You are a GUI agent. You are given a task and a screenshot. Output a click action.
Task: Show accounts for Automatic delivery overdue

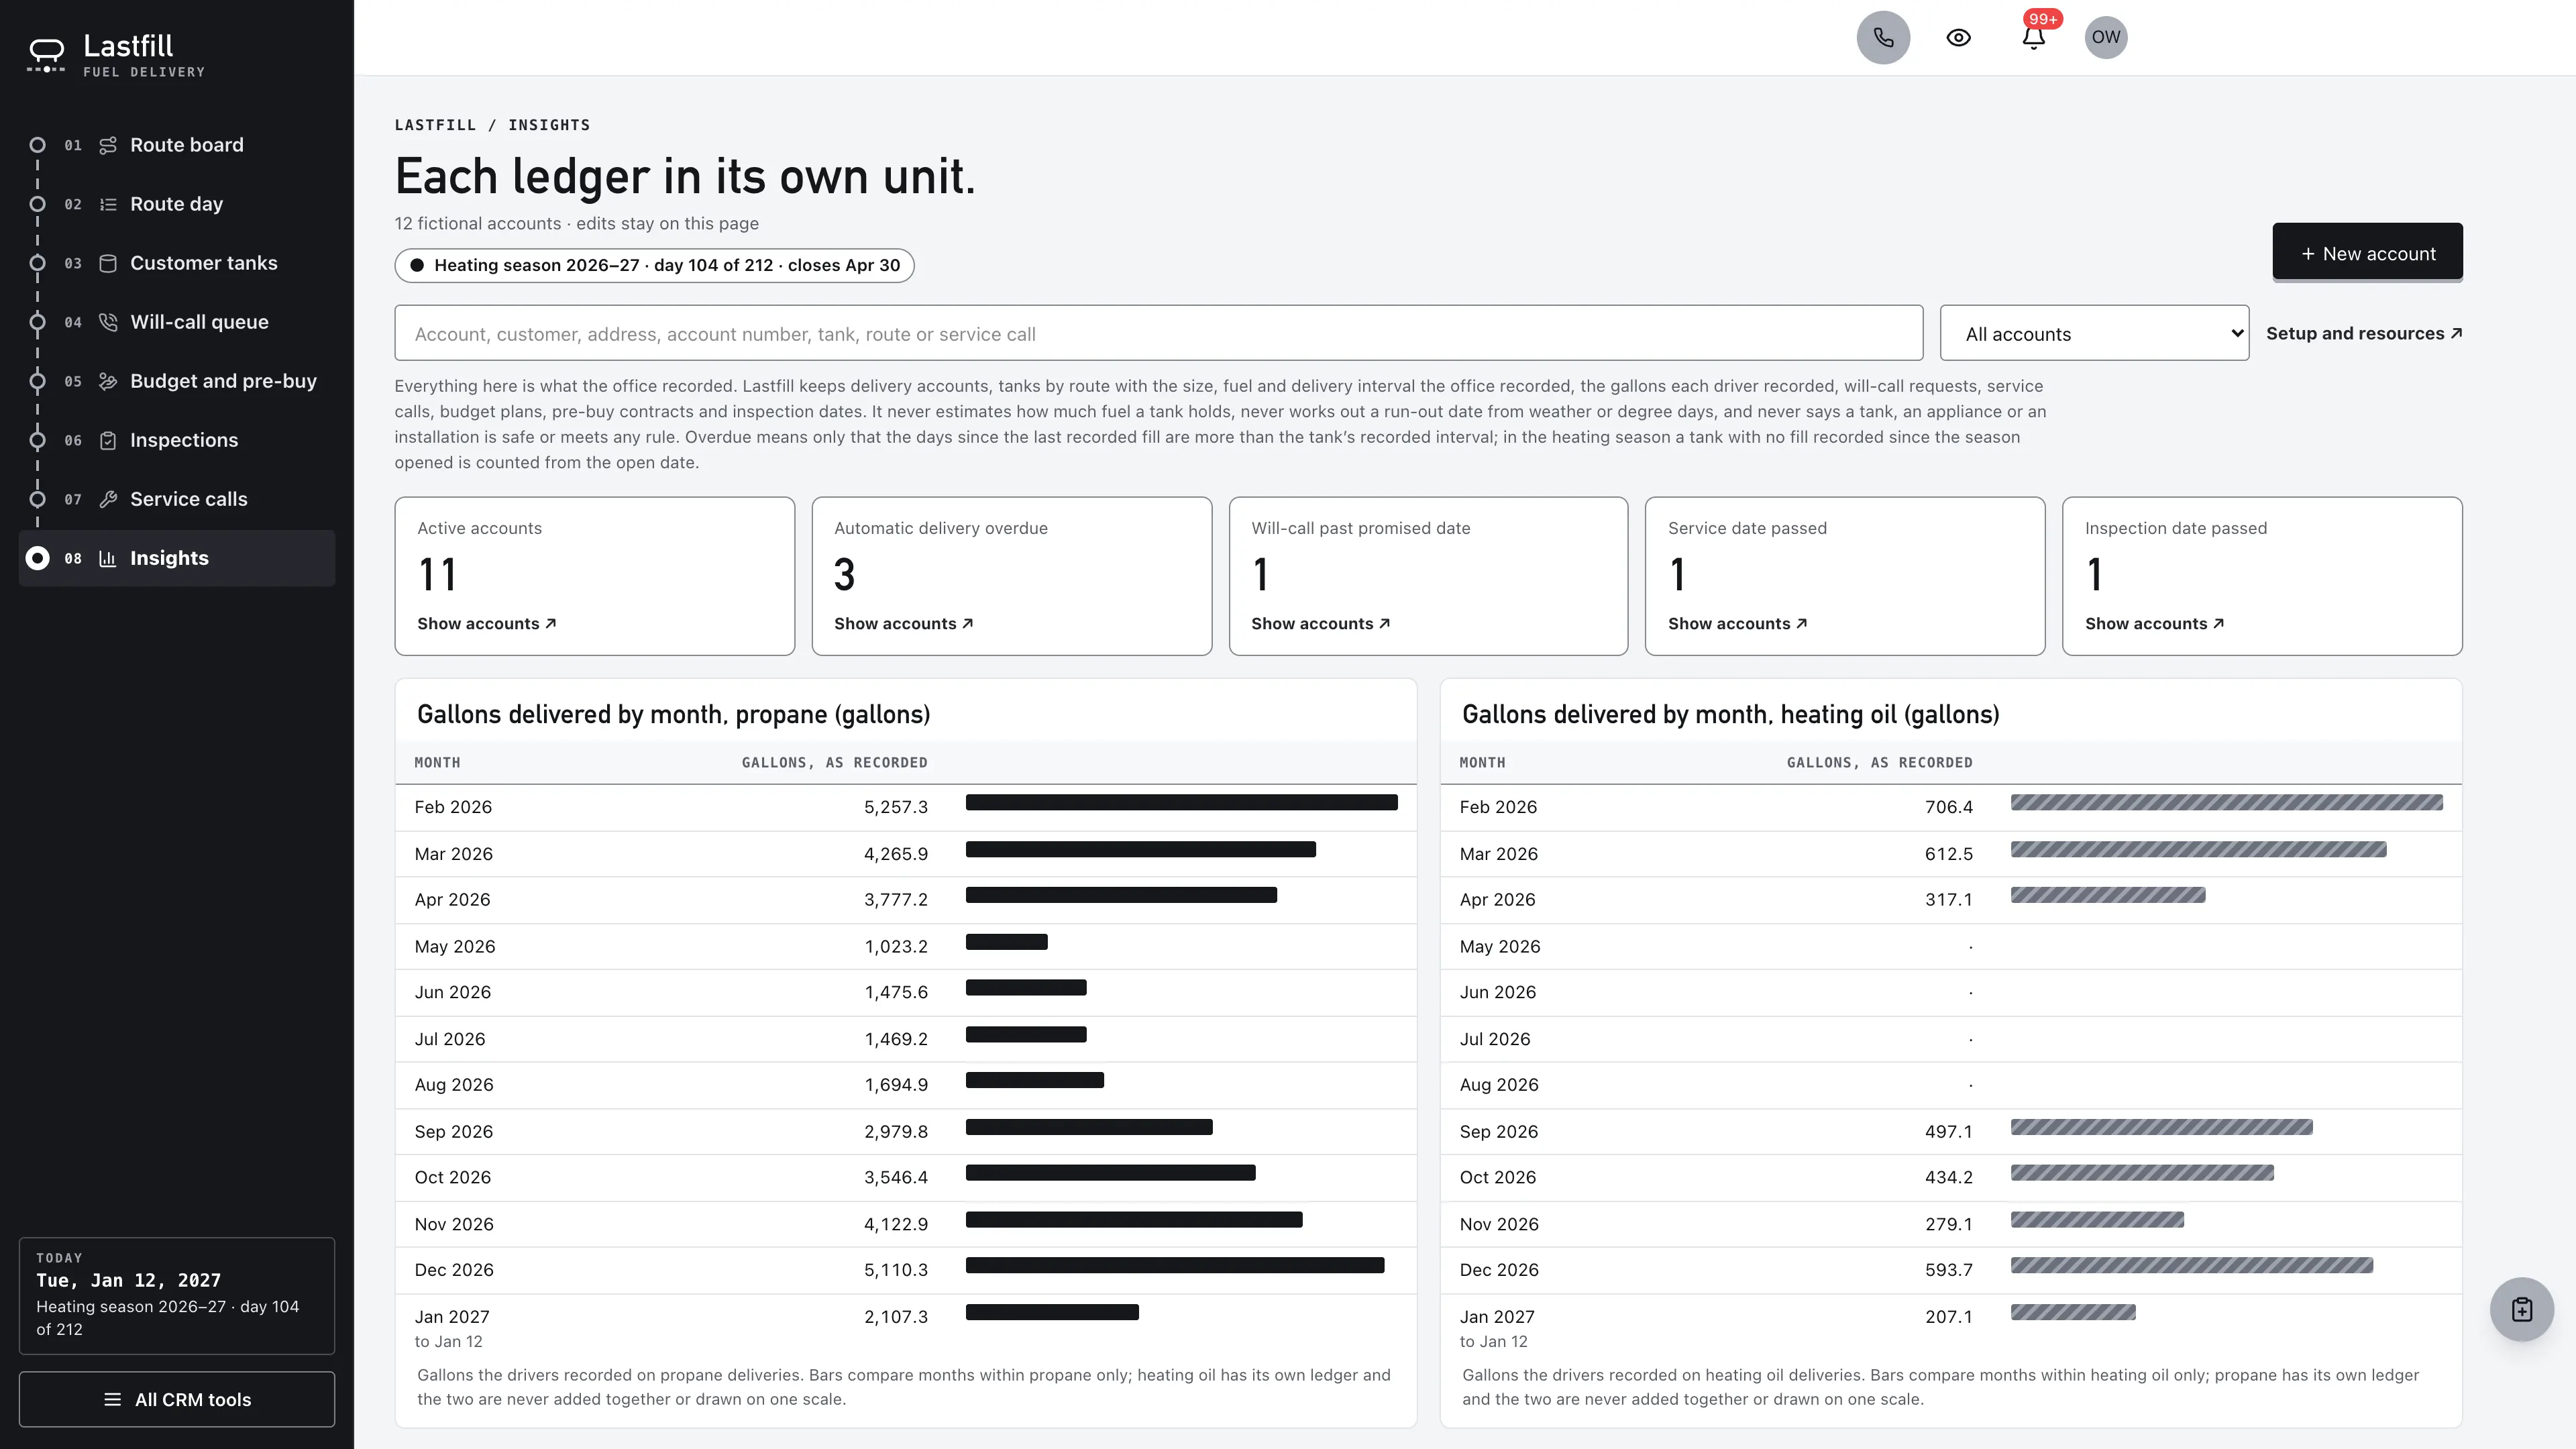pyautogui.click(x=903, y=623)
